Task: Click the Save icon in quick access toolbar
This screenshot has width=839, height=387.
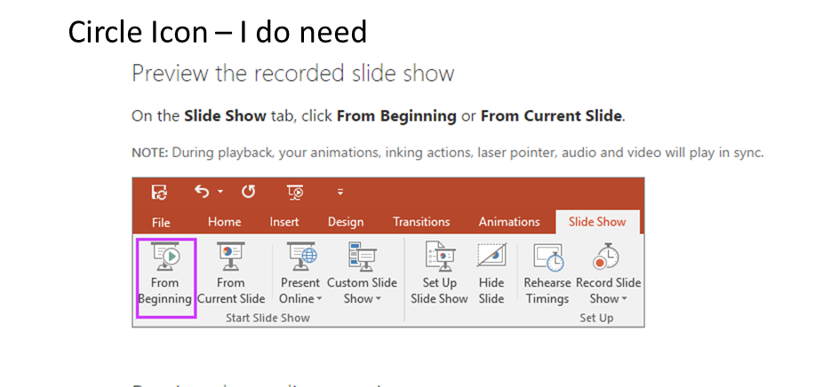Action: pos(159,192)
